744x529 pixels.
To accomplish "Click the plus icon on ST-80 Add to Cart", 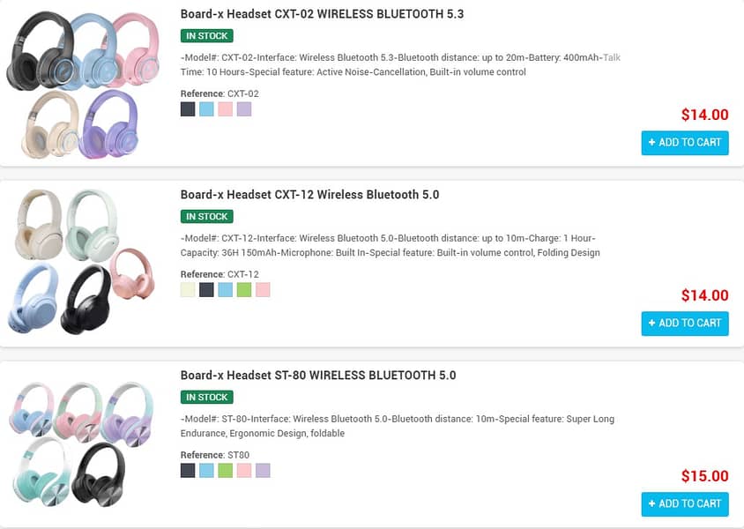I will click(x=651, y=504).
